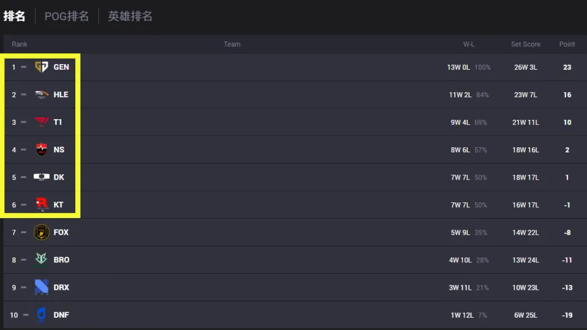Switch to the POG排名 tab
The width and height of the screenshot is (587, 330).
tap(67, 16)
